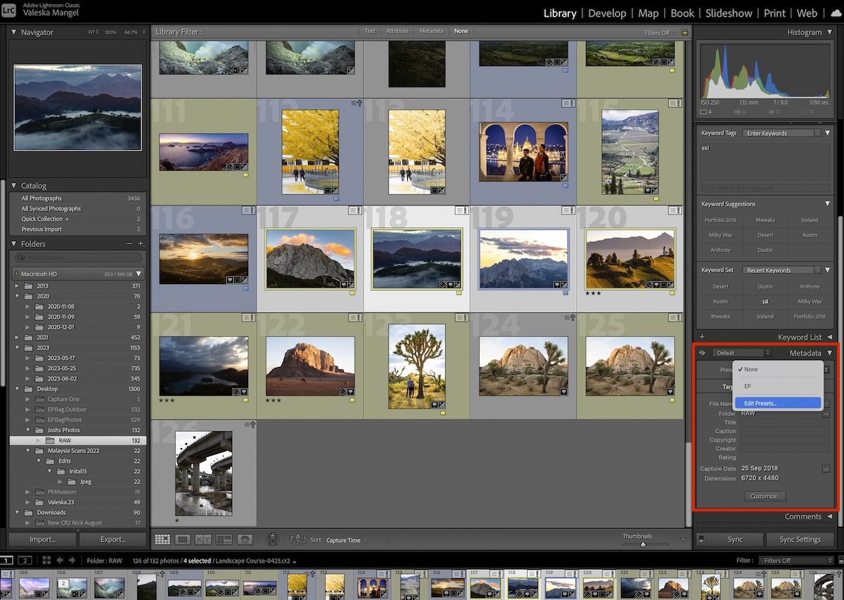The height and width of the screenshot is (600, 844).
Task: Activate Survey view mode
Action: coord(224,540)
